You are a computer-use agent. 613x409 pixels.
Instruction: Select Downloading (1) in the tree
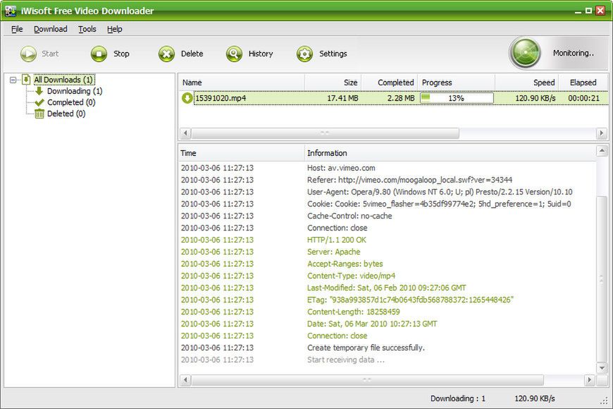pos(75,91)
